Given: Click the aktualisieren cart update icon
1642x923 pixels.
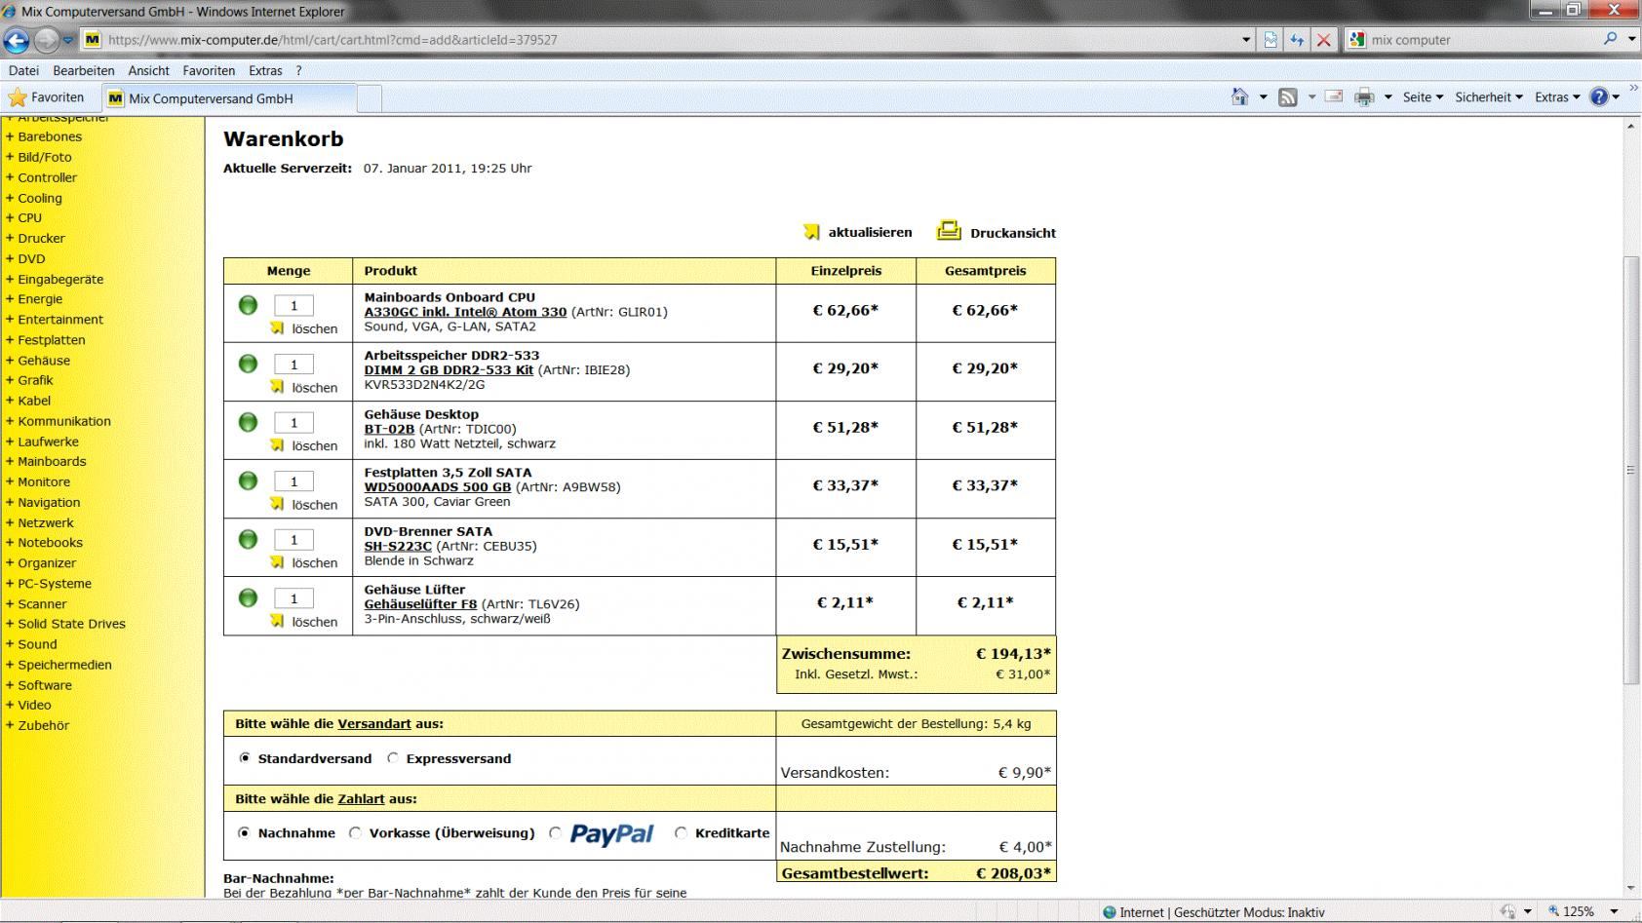Looking at the screenshot, I should [x=811, y=232].
